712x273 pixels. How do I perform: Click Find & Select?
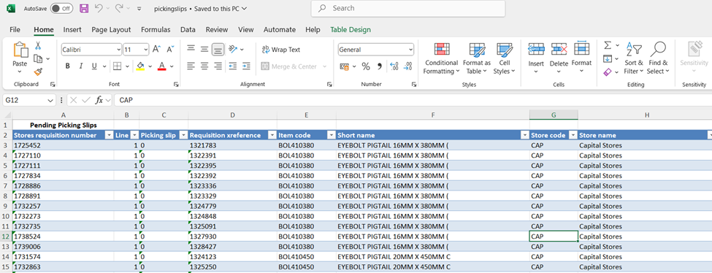coord(658,59)
